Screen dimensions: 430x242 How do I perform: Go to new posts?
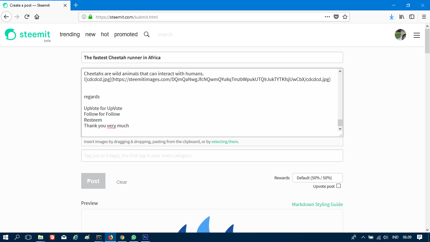pos(90,34)
